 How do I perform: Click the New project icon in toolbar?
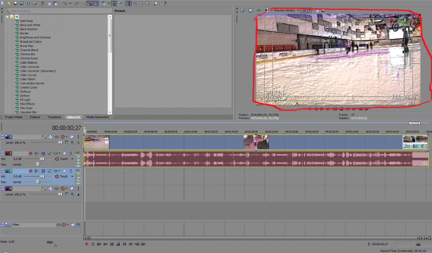pos(3,3)
